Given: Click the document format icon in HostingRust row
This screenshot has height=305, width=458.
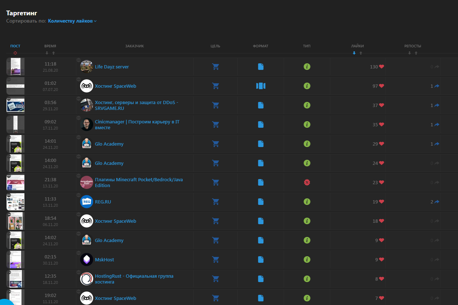Looking at the screenshot, I should 261,279.
